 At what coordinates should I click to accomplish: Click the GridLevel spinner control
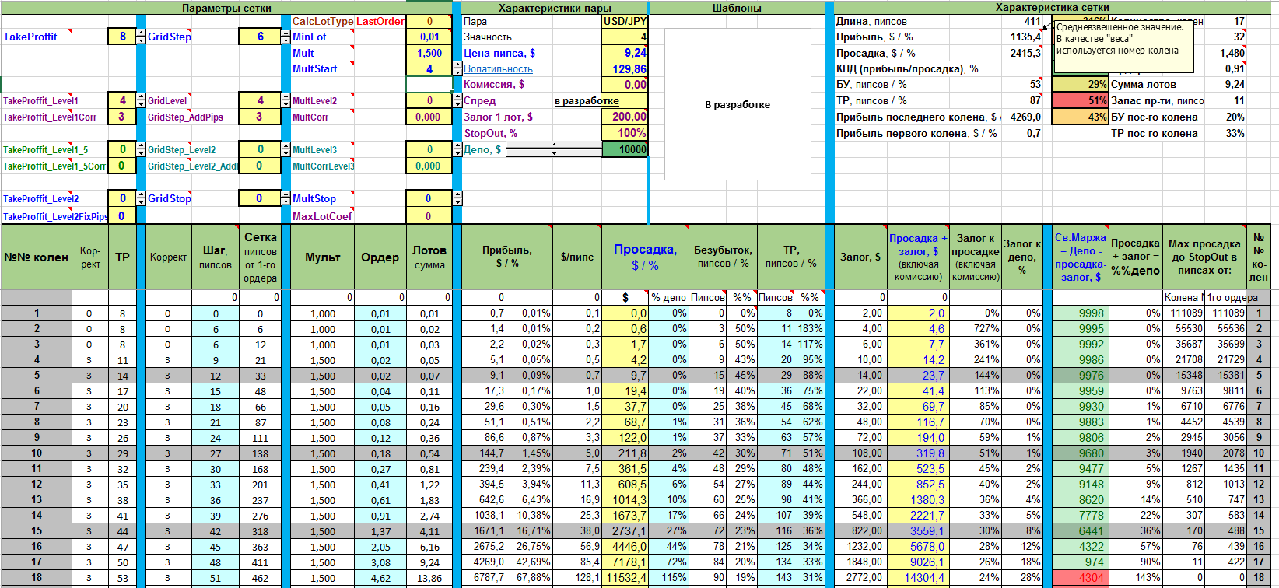(x=286, y=100)
